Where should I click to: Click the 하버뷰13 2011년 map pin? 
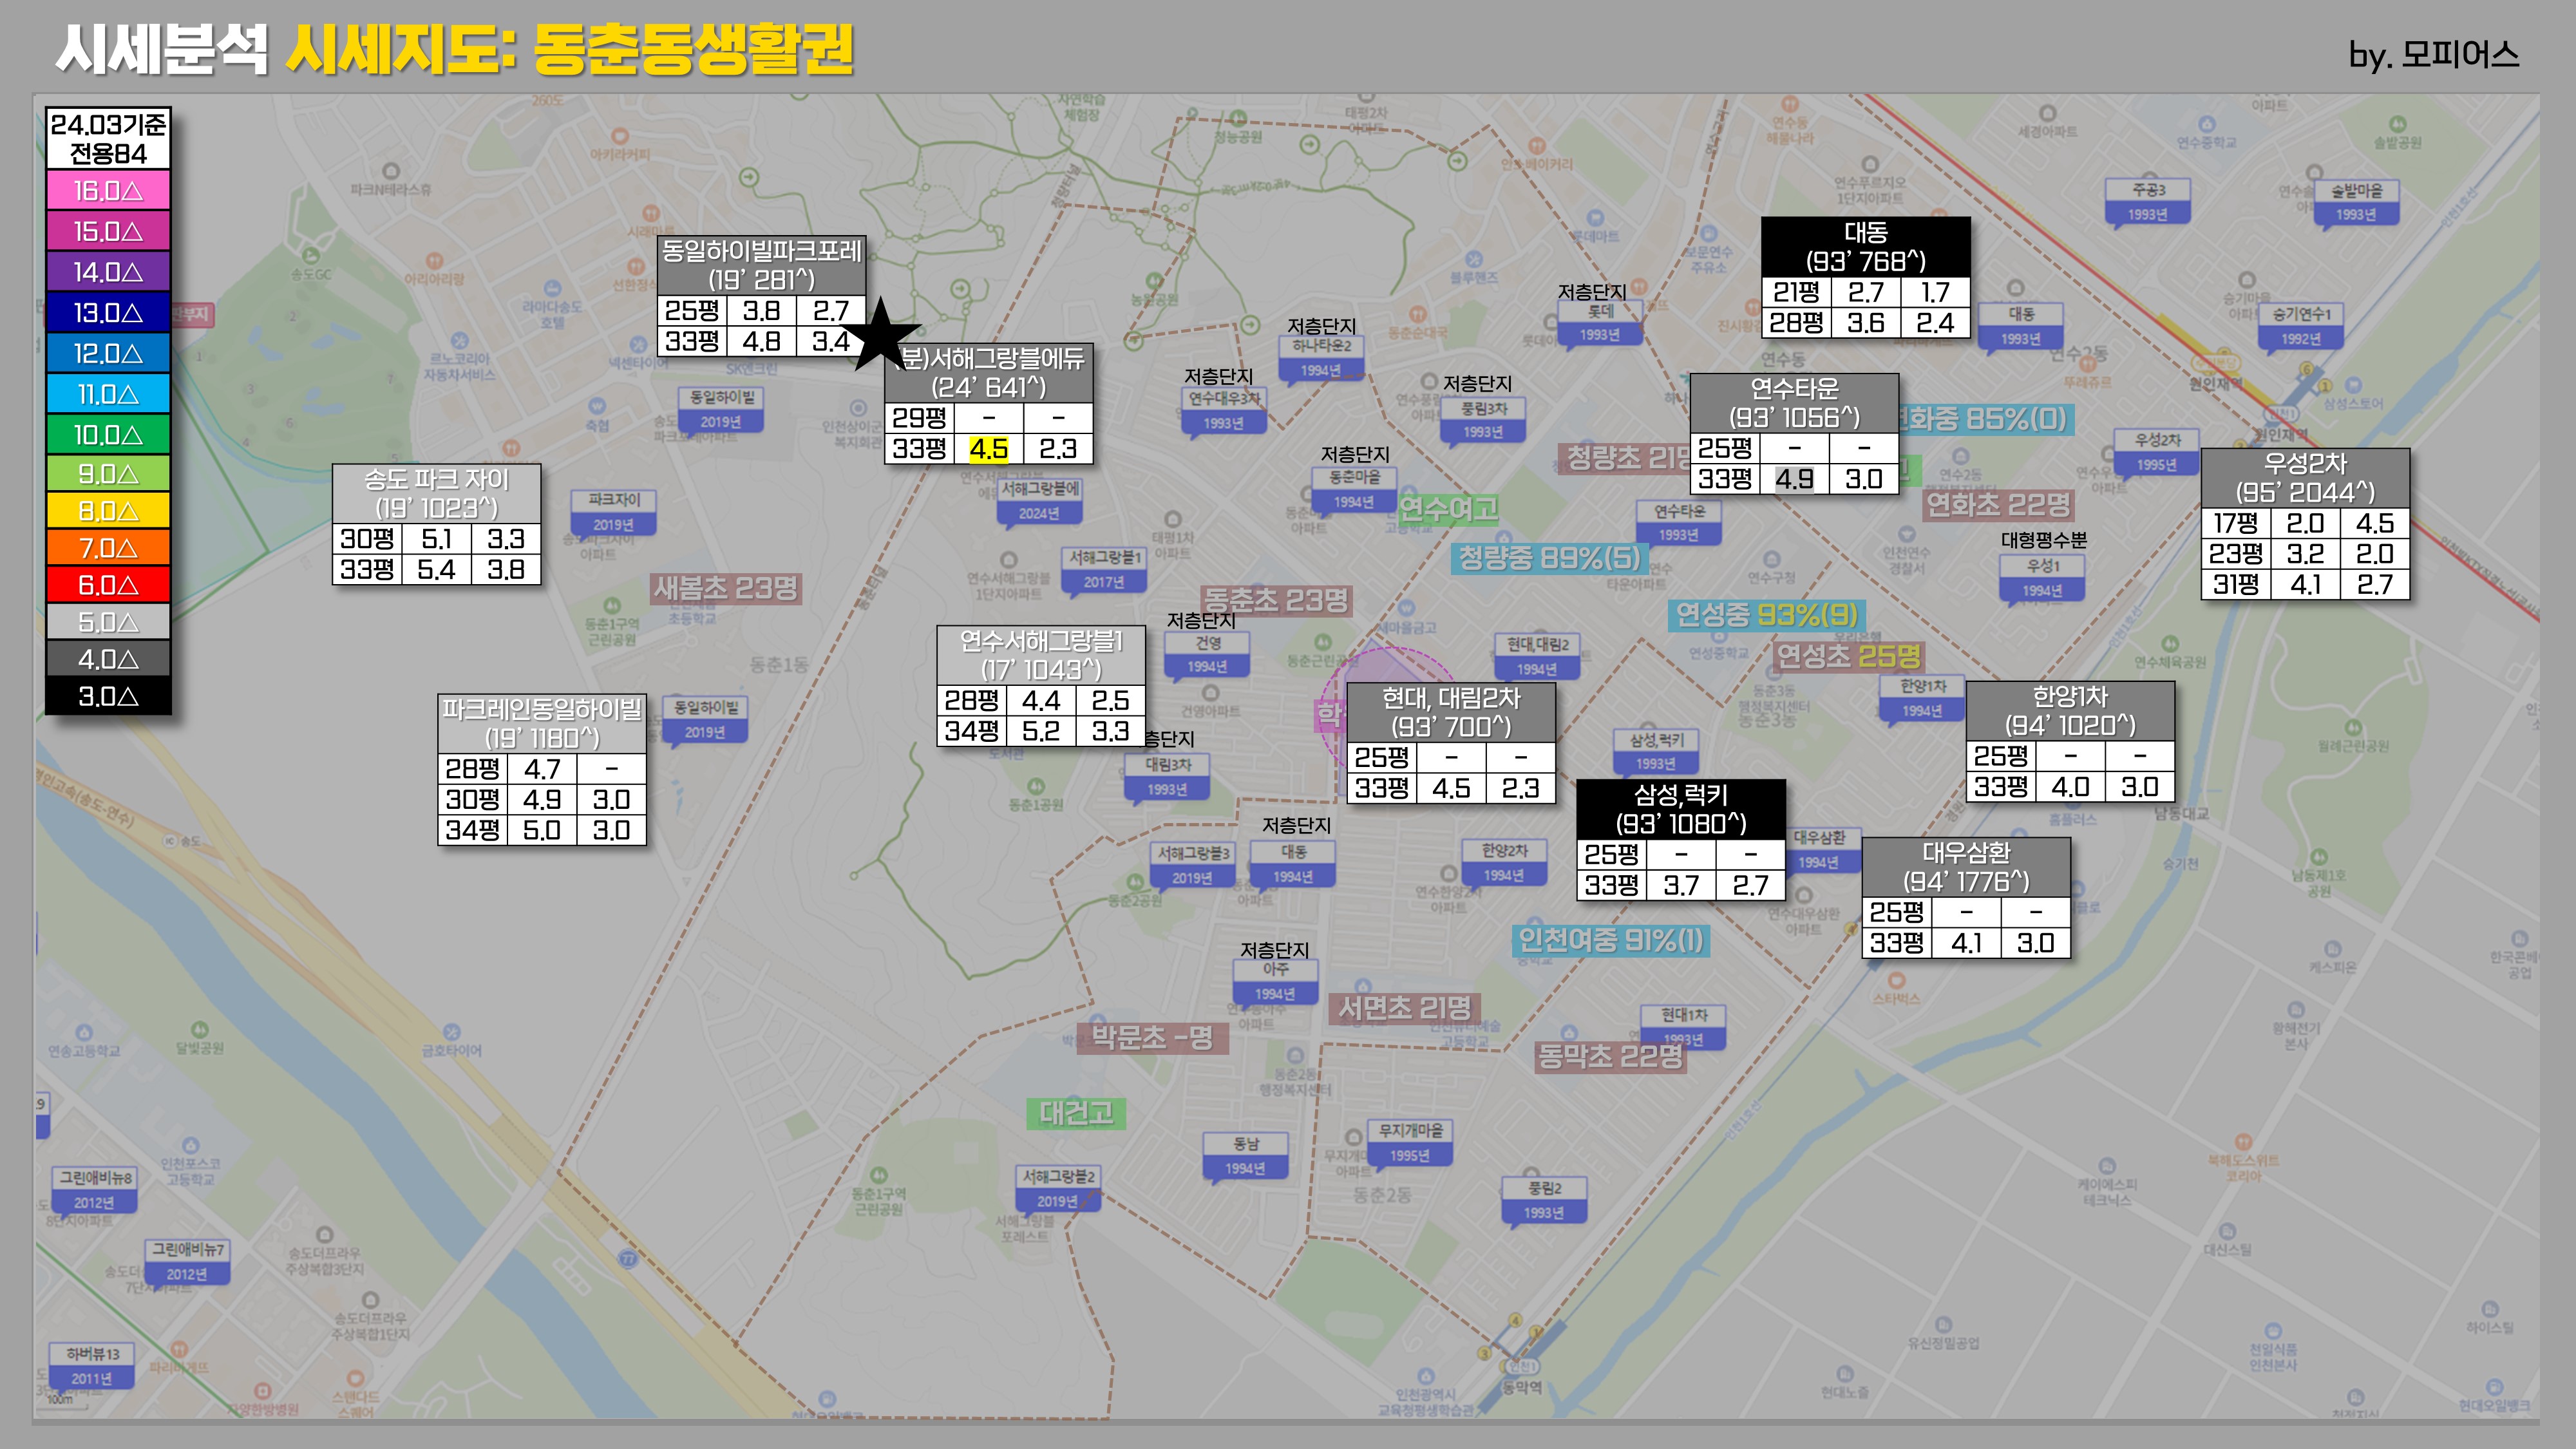[92, 1365]
